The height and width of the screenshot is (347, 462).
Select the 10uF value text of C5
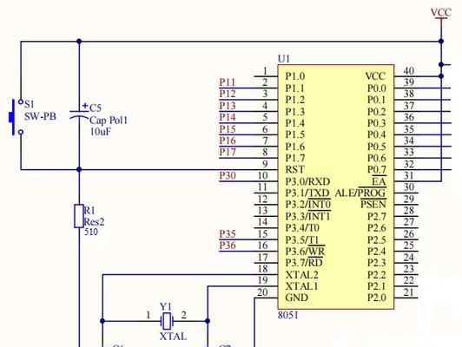coord(101,132)
